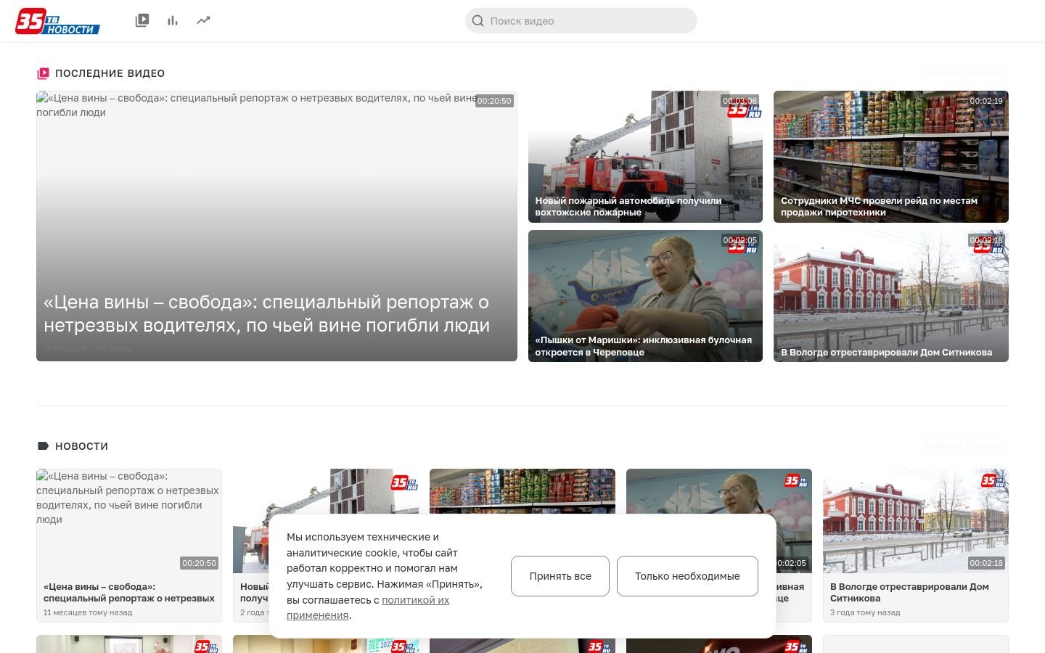Open «Пышки от Маришки» bakery video
This screenshot has width=1045, height=653.
[645, 296]
